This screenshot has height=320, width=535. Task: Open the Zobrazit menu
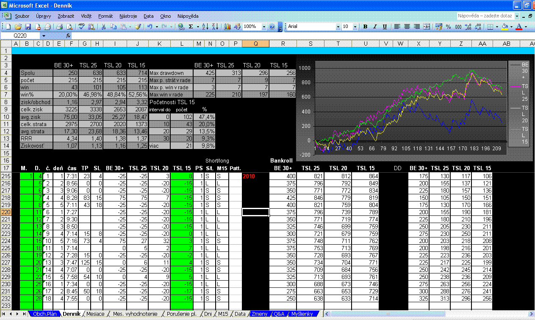coord(66,16)
